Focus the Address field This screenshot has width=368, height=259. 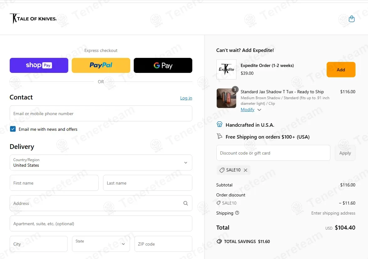point(101,203)
